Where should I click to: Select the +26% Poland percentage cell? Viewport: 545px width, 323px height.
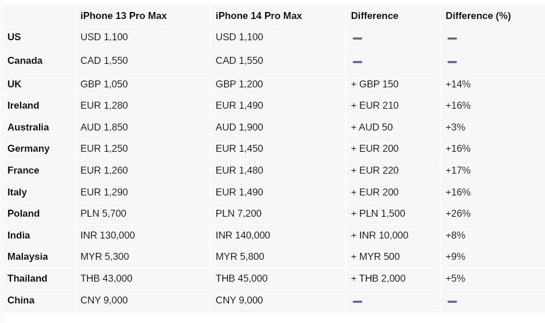[x=458, y=213]
